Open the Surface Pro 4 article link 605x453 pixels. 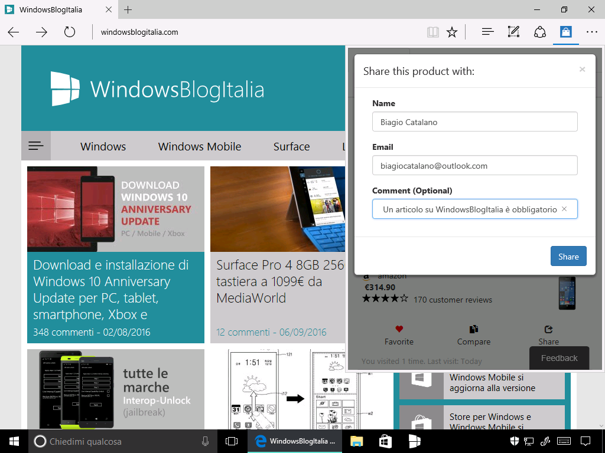pos(280,281)
